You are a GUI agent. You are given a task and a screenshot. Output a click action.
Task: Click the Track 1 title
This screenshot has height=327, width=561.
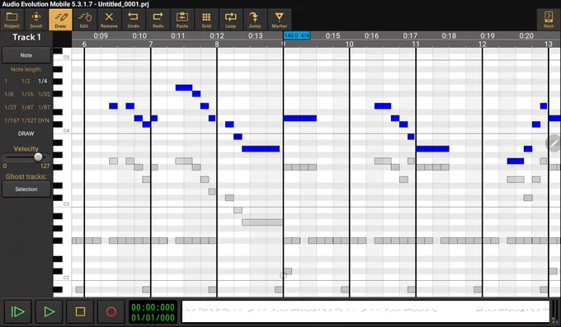tap(26, 37)
